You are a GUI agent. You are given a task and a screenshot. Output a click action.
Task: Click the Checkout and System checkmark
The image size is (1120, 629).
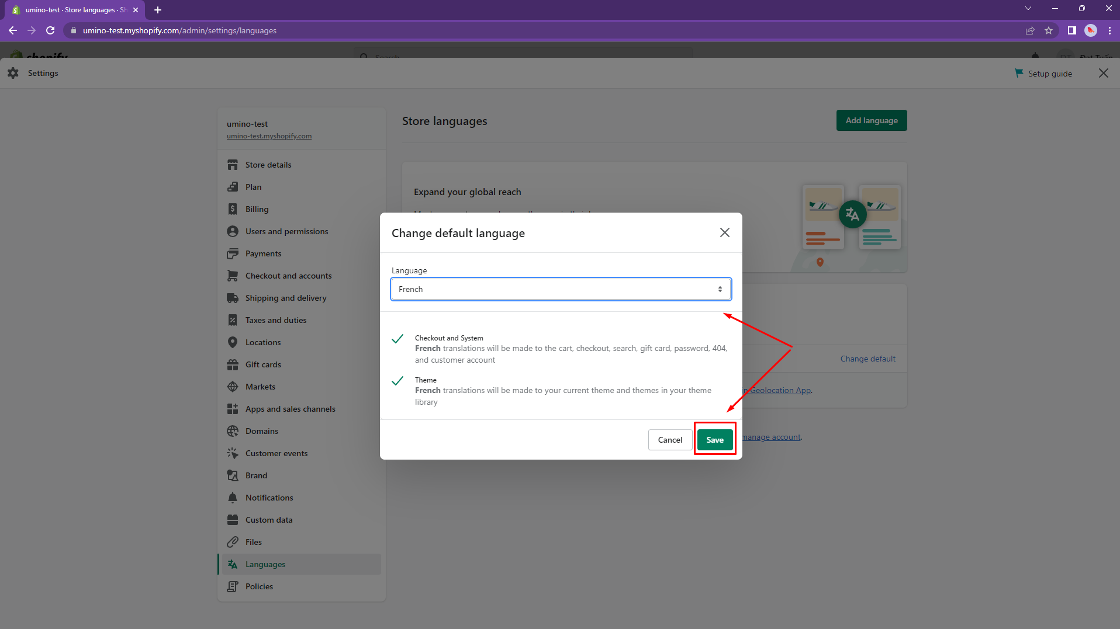tap(397, 339)
